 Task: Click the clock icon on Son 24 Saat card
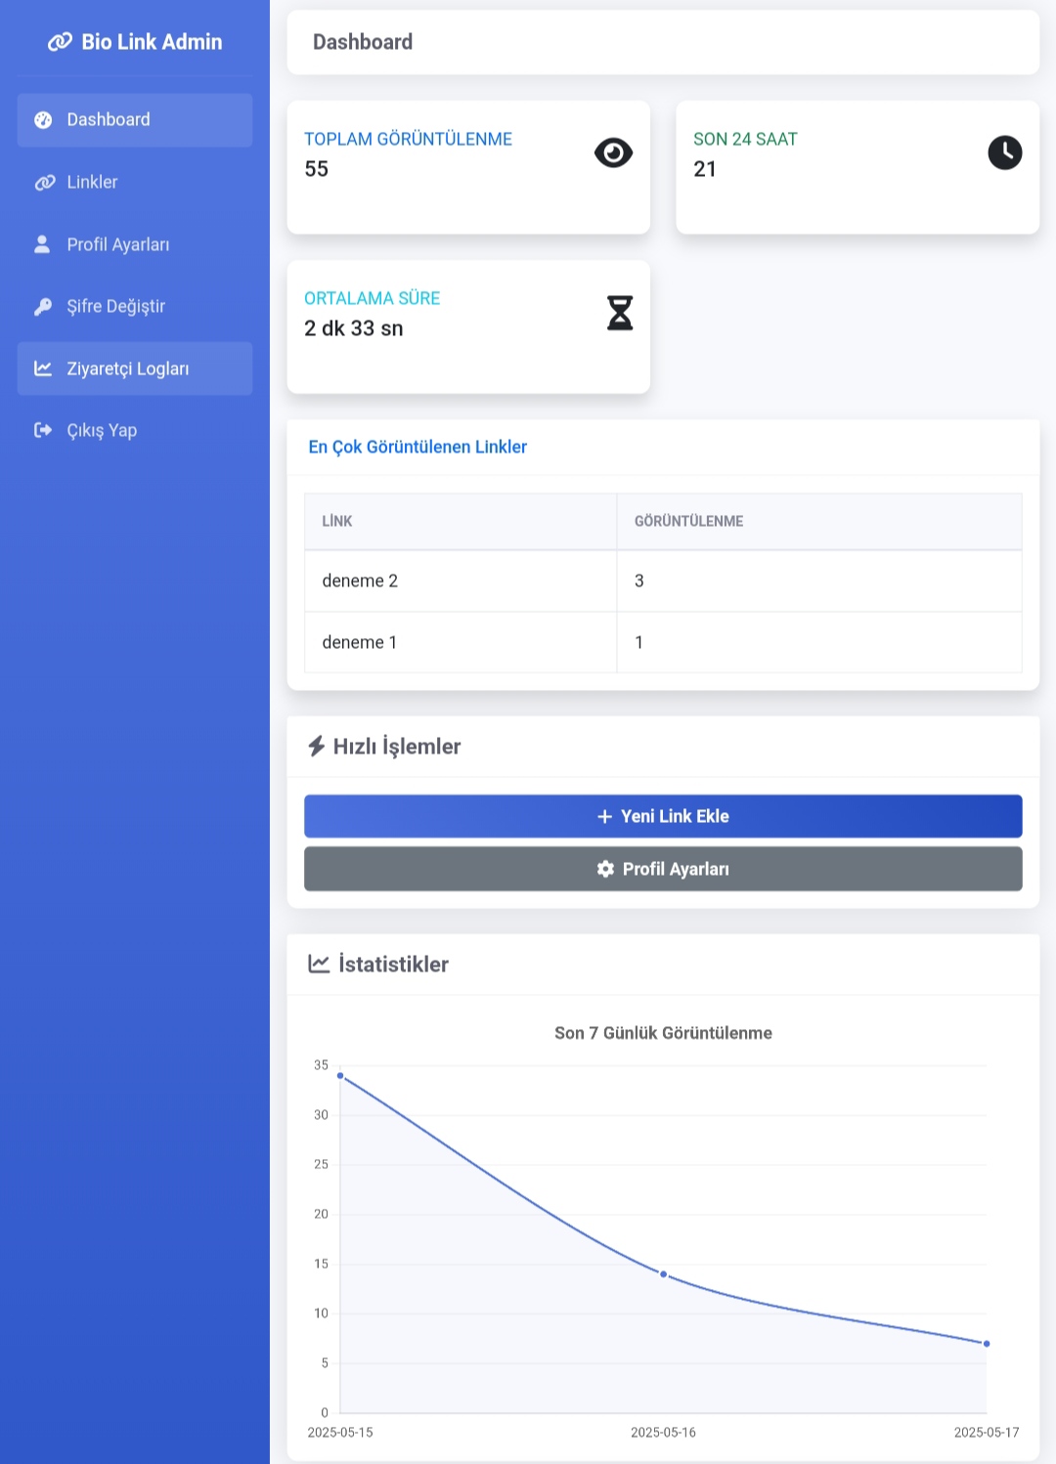[x=1004, y=152]
